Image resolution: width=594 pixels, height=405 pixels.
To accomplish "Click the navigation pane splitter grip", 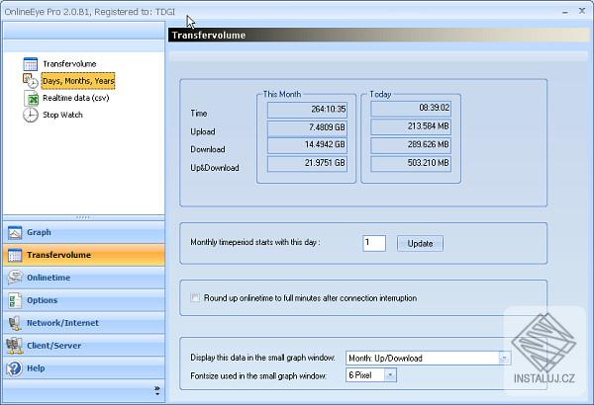I will click(x=83, y=217).
